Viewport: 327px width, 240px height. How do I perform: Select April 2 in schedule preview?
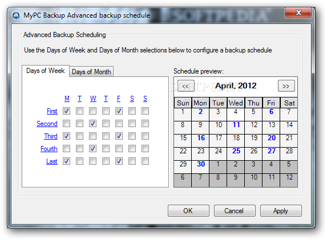pyautogui.click(x=200, y=115)
